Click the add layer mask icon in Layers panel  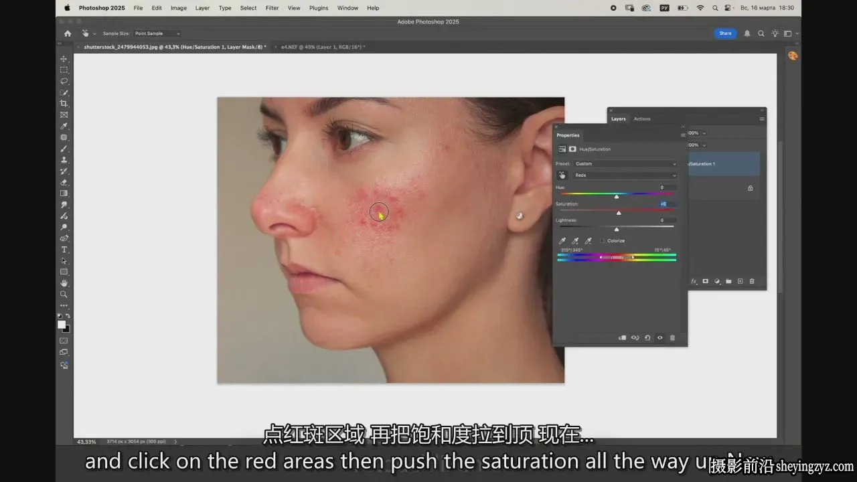pos(706,281)
